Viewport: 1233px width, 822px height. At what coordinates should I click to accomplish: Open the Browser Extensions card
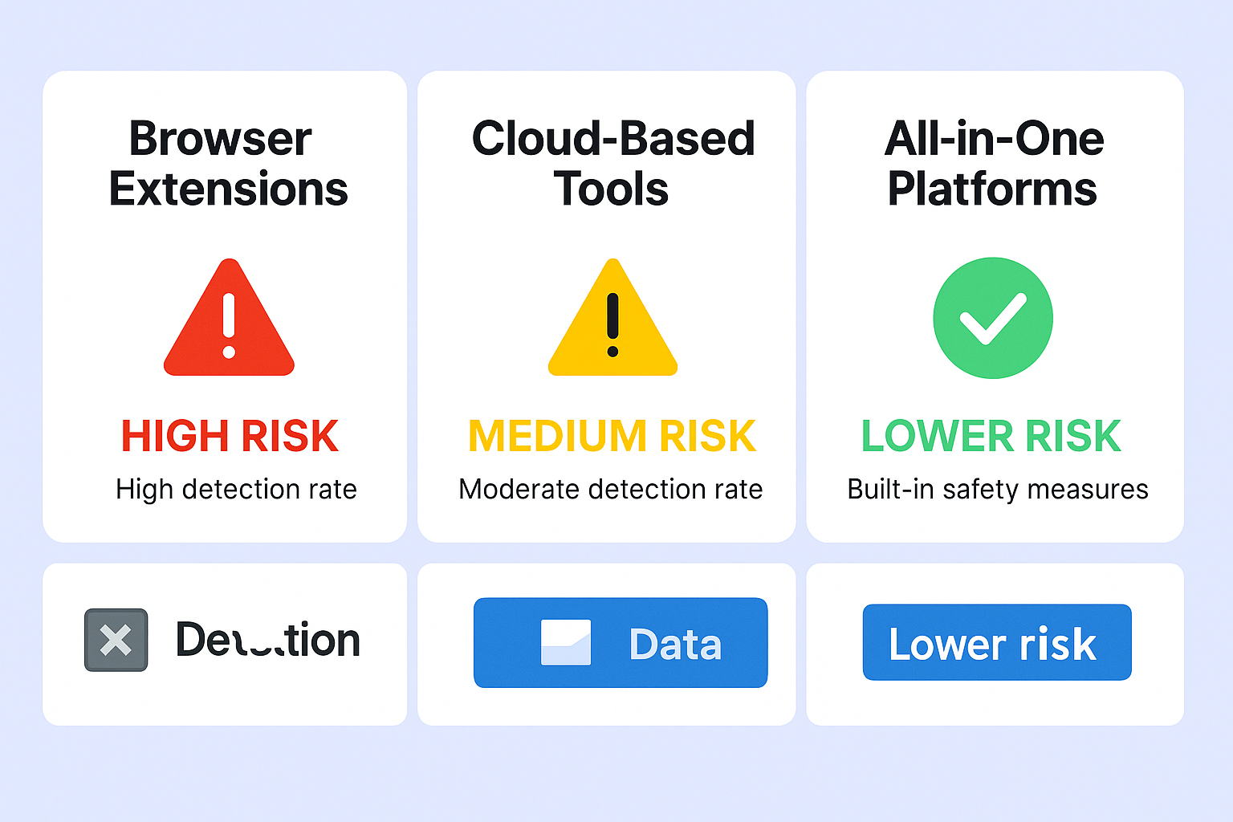(x=225, y=307)
